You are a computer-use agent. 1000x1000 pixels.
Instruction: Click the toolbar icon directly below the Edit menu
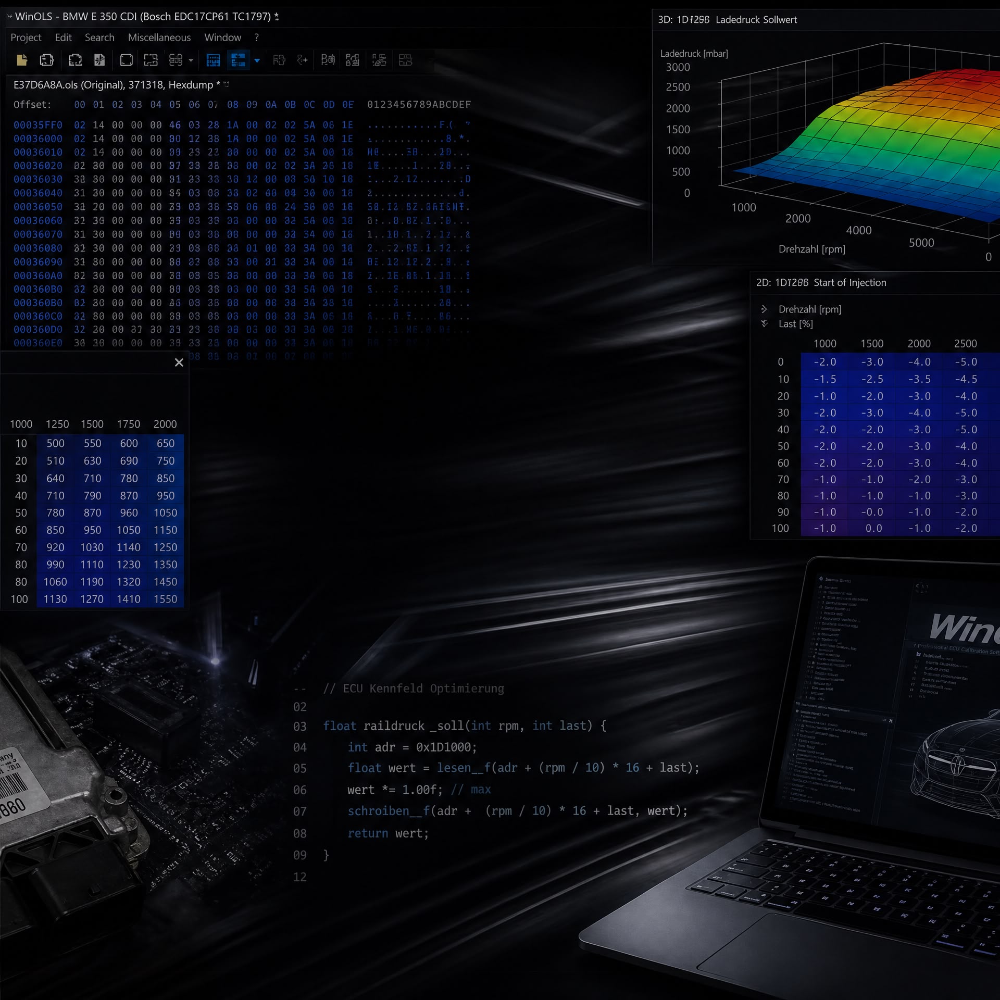(x=76, y=60)
